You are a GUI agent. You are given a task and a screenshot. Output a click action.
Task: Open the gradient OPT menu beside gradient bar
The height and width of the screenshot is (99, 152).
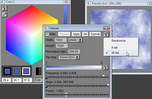106,67
